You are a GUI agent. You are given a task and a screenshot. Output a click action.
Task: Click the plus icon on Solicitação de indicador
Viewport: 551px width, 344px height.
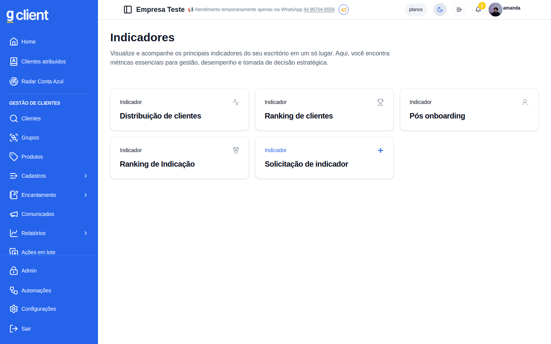click(380, 150)
